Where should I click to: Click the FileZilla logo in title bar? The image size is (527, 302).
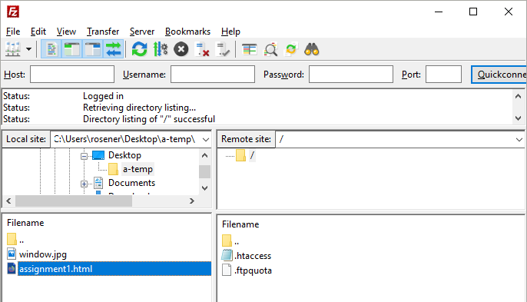point(13,12)
